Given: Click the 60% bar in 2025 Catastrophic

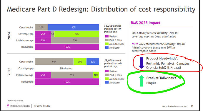Looking at the screenshot, I should pyautogui.click(x=54, y=62).
